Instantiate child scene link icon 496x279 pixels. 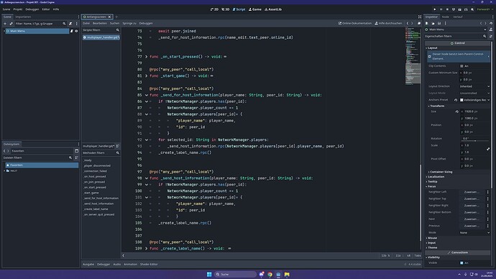(x=11, y=24)
